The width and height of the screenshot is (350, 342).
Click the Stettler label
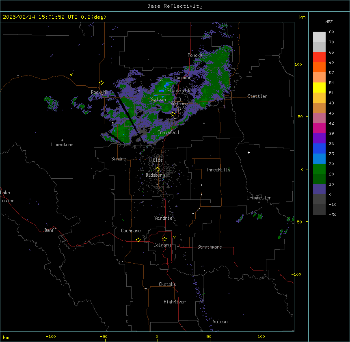pyautogui.click(x=257, y=96)
